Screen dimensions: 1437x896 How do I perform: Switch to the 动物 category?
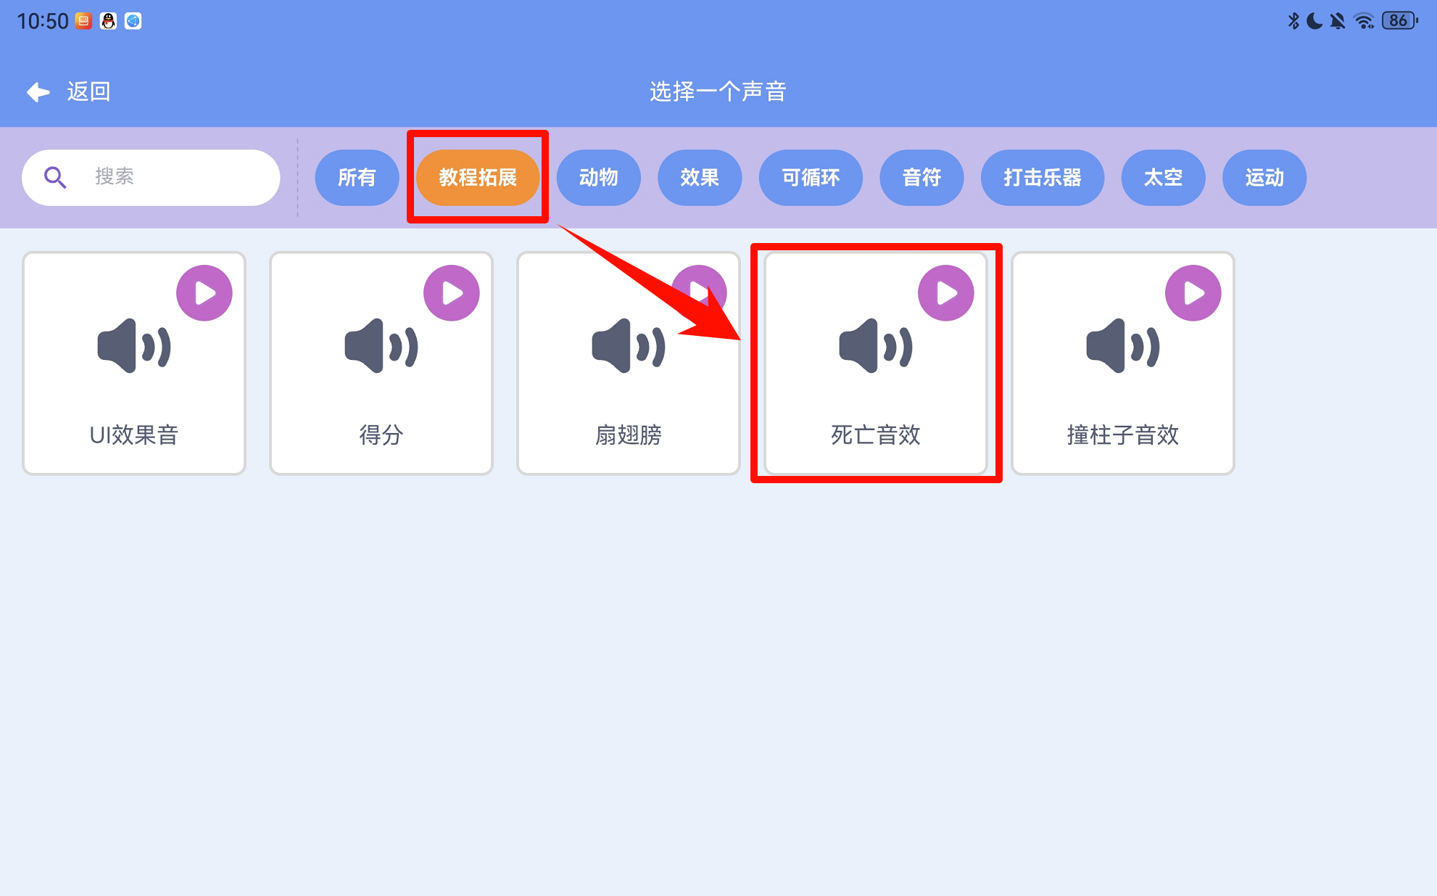[599, 178]
